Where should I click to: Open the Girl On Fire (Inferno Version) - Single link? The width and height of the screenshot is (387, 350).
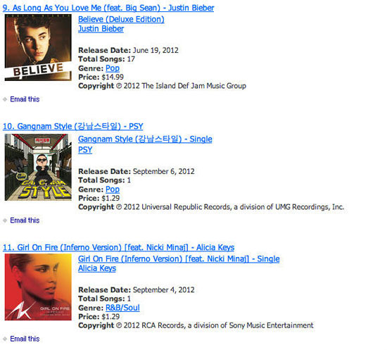pyautogui.click(x=179, y=258)
